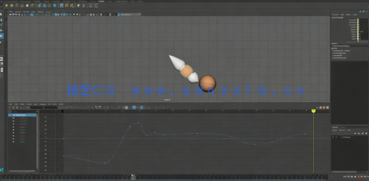The image size is (369, 181).
Task: Jump to next keyframe
Action: pos(362,176)
